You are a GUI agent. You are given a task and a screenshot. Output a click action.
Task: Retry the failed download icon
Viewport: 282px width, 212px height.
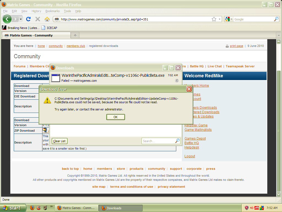click(177, 81)
